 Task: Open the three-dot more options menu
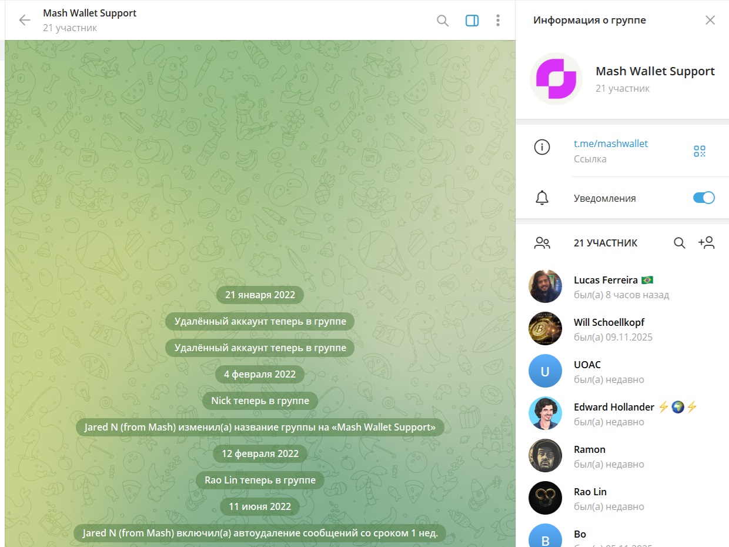(498, 21)
